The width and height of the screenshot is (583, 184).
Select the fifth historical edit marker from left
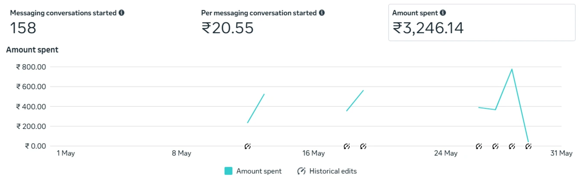[x=495, y=147]
